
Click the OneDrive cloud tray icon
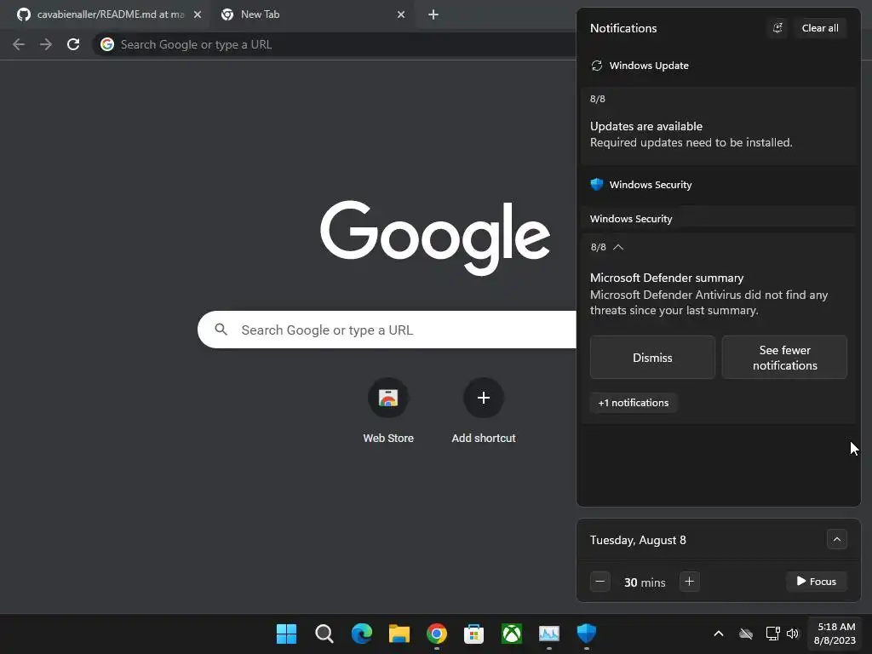click(x=746, y=634)
